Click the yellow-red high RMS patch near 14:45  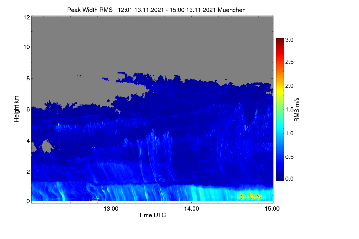click(251, 196)
